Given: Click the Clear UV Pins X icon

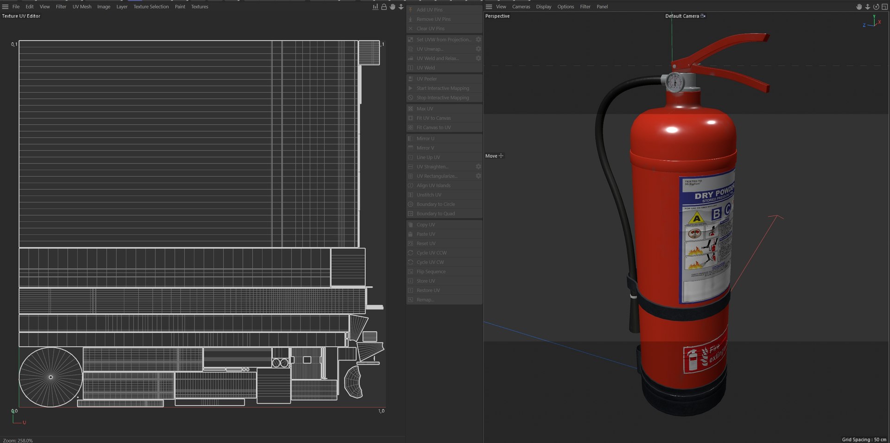Looking at the screenshot, I should [x=410, y=28].
